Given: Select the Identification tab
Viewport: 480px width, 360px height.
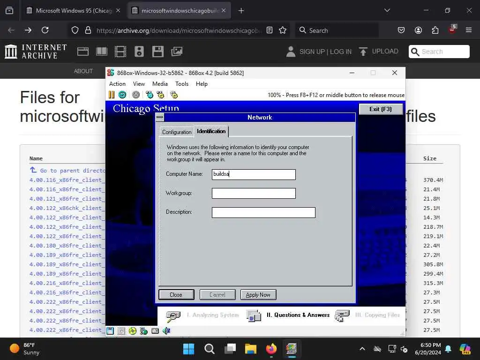Looking at the screenshot, I should [x=211, y=131].
